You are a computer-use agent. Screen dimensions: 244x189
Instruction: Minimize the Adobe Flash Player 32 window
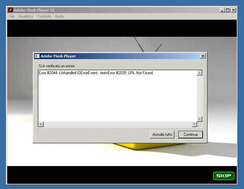[x=222, y=10]
